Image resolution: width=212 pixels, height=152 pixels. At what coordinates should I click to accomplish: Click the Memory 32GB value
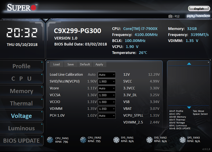click(192, 29)
